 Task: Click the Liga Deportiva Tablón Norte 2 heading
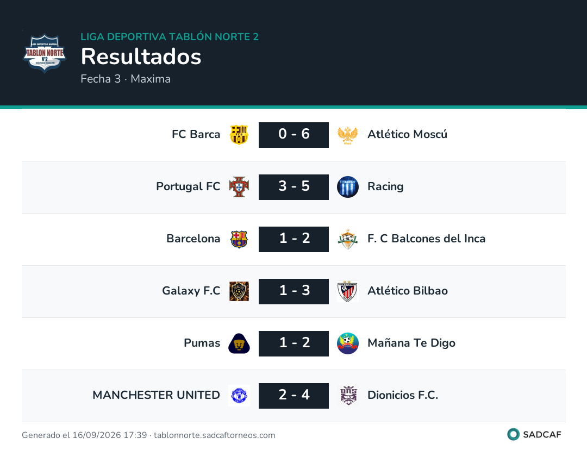pyautogui.click(x=169, y=36)
